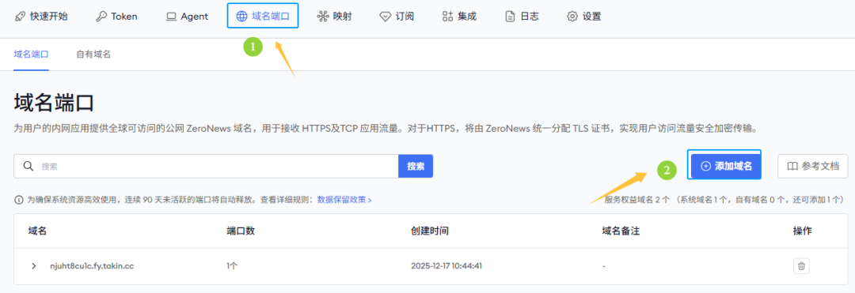The height and width of the screenshot is (293, 855).
Task: Select the Token key tab
Action: point(116,17)
